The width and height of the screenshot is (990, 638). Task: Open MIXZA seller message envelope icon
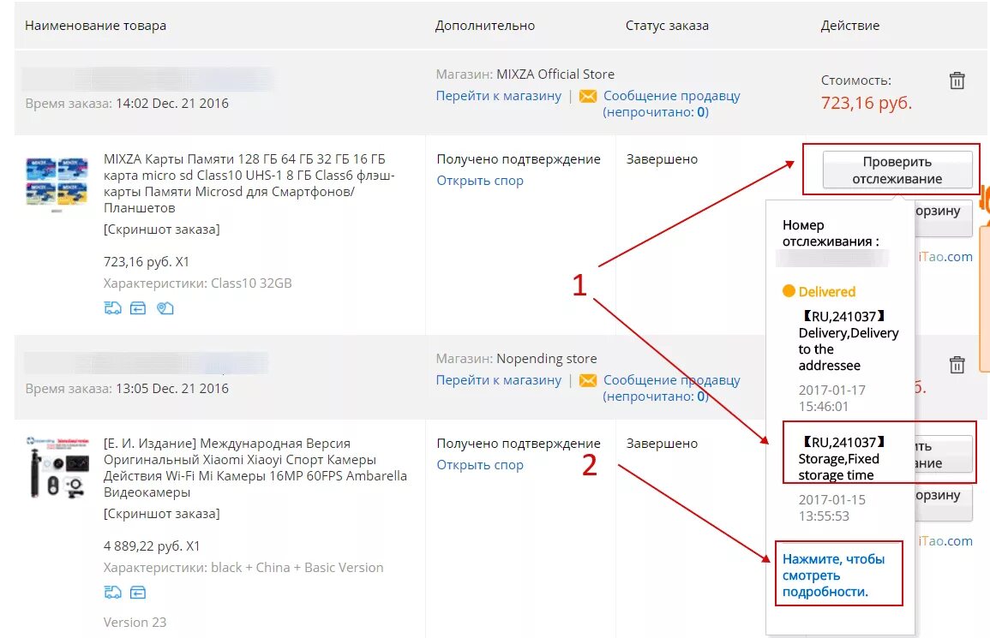pos(588,96)
